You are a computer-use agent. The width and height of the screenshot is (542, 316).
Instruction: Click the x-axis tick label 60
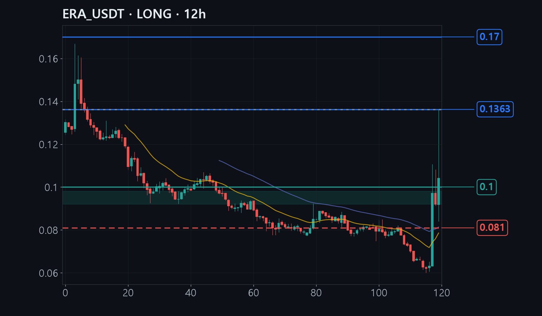(x=253, y=293)
